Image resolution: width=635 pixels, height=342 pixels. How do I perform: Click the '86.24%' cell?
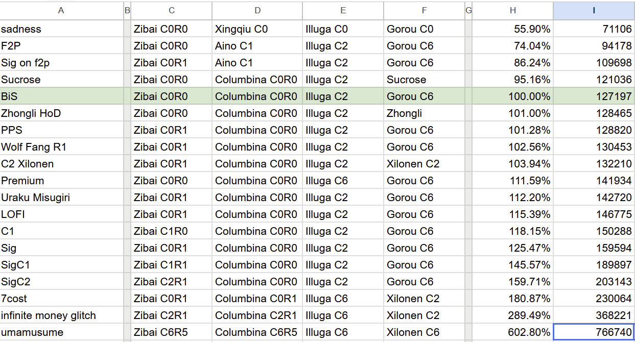(512, 63)
